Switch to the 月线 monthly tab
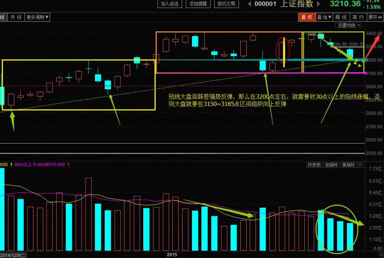This screenshot has width=384, height=258. coord(16,17)
